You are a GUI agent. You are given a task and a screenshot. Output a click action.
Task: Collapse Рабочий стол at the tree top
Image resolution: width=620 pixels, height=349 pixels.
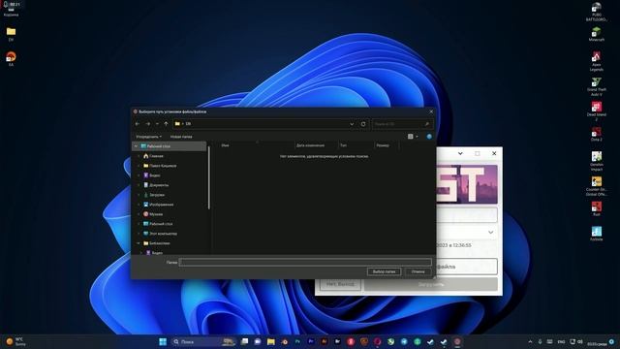[136, 146]
